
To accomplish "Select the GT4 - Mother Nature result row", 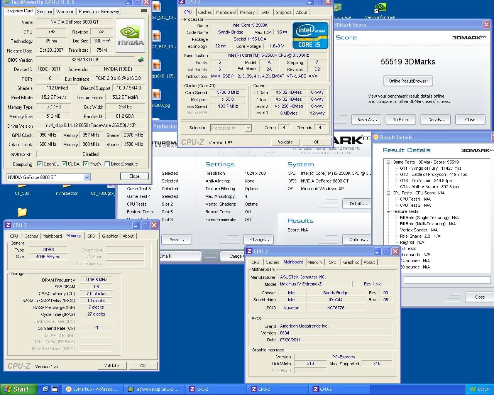I will pos(429,187).
